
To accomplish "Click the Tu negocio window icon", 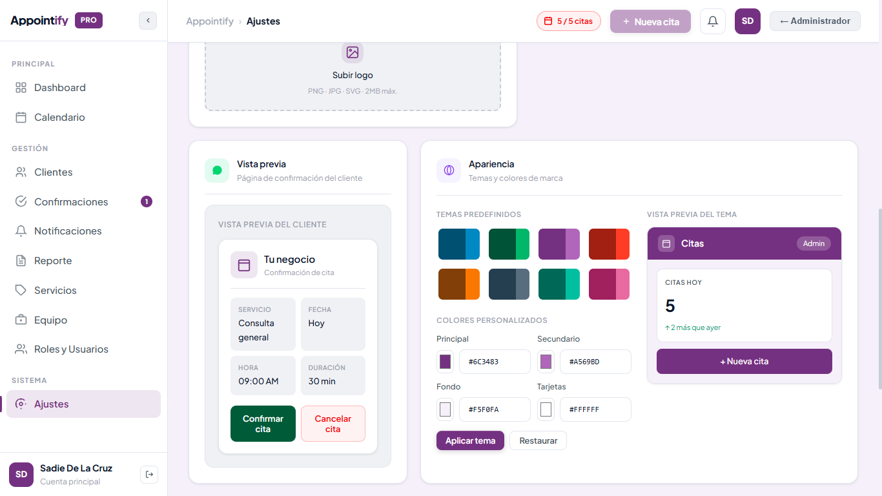I will [x=244, y=265].
